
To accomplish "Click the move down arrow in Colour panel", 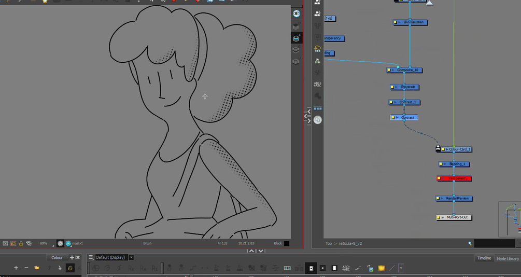I will pos(60,268).
